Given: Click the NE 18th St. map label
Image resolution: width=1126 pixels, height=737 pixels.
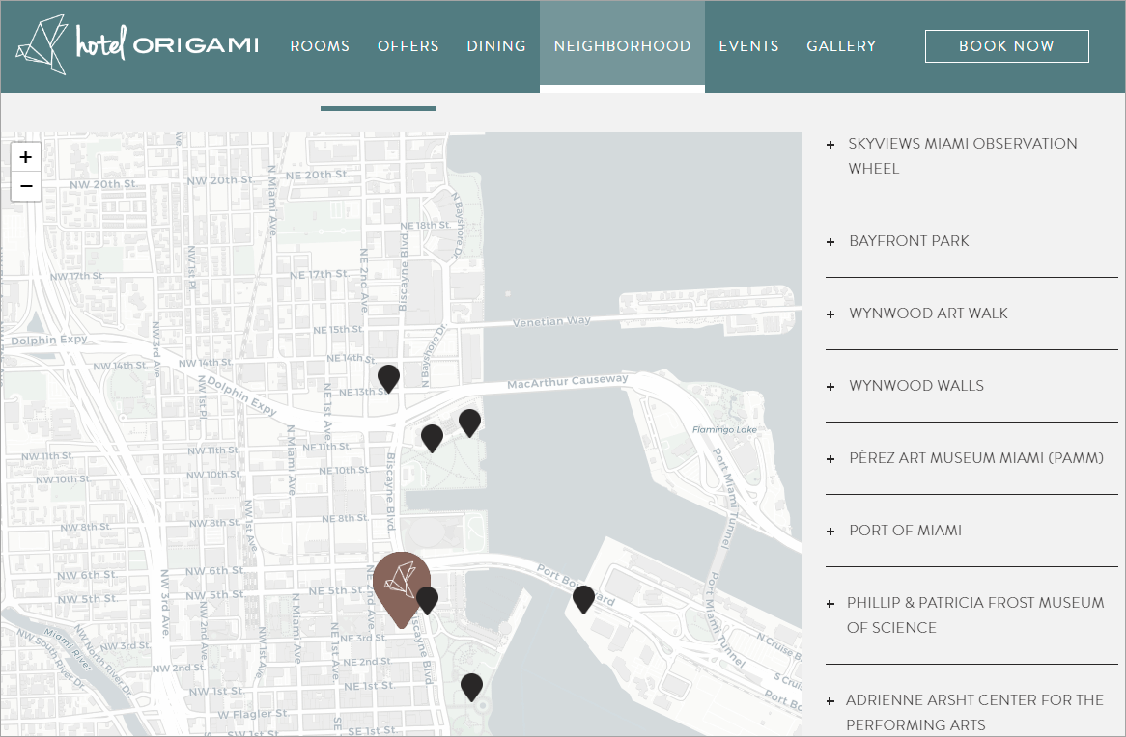Looking at the screenshot, I should point(428,226).
